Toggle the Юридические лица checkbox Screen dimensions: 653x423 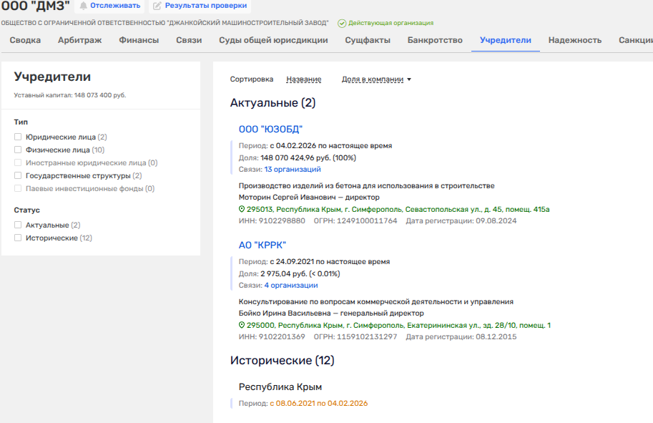(x=18, y=137)
